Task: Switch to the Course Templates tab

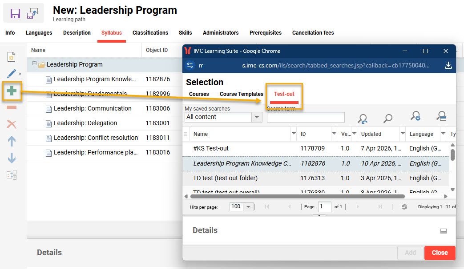Action: (x=241, y=94)
